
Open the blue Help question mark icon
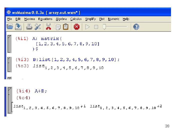136,27
